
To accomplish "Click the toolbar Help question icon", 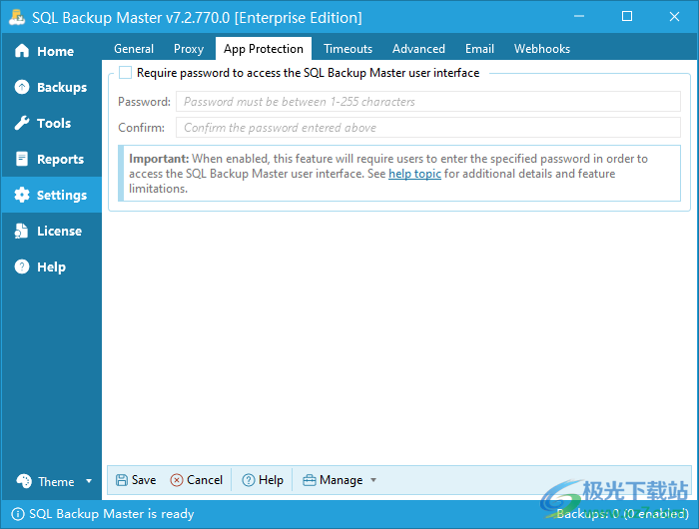I will [x=249, y=480].
